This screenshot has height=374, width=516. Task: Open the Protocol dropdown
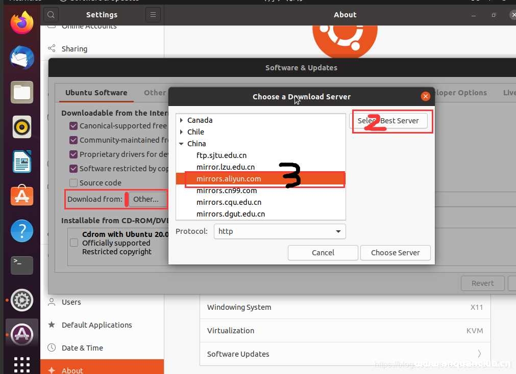coord(279,231)
